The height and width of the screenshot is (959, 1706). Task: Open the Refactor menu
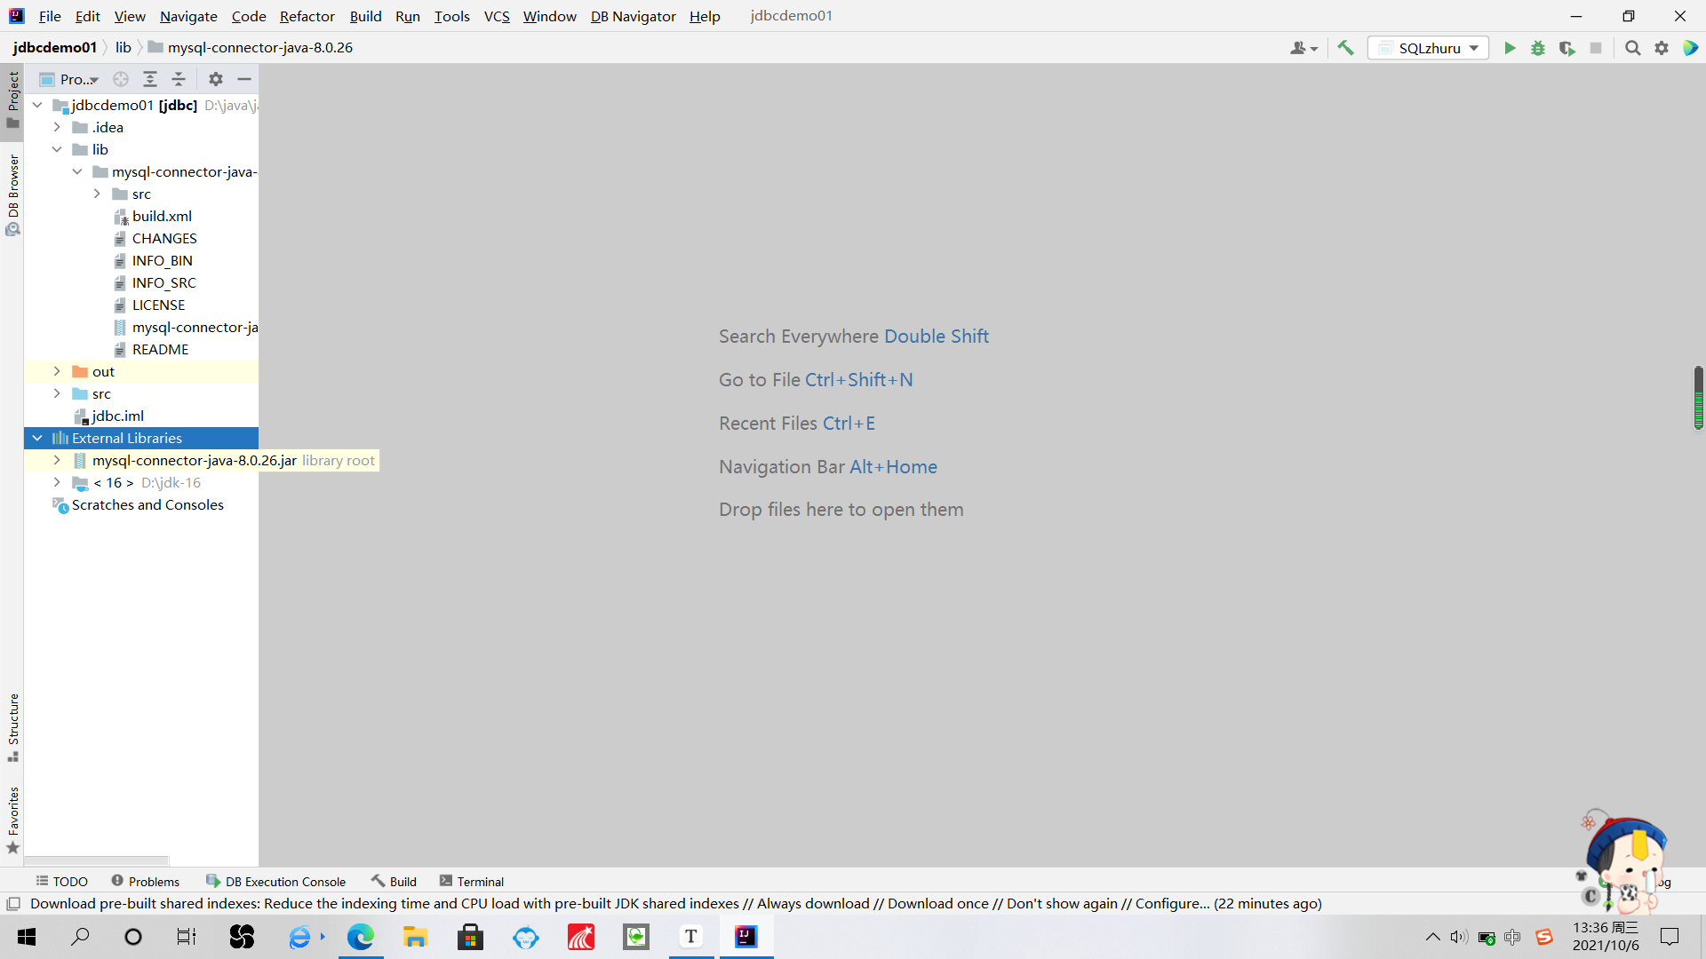click(307, 16)
